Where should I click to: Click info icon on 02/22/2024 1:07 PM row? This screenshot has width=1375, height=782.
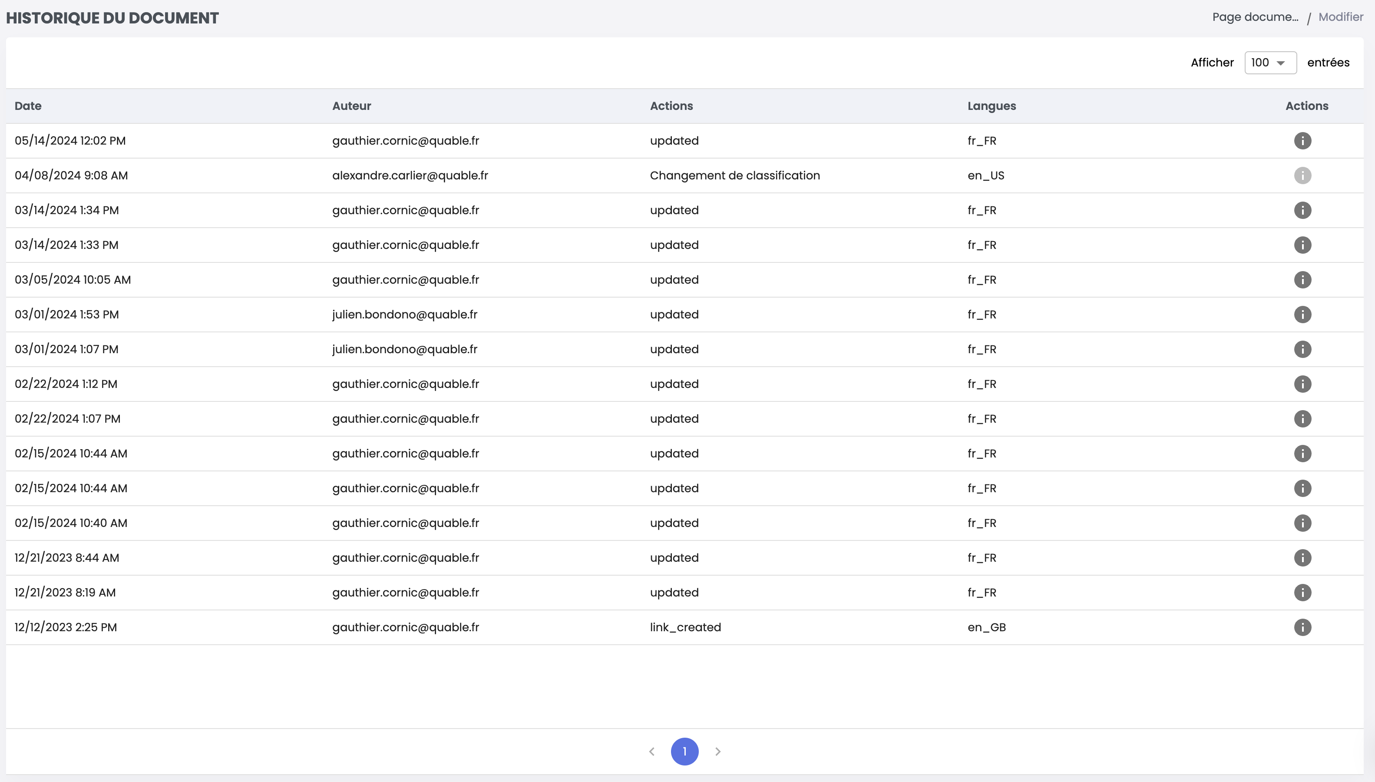(x=1302, y=419)
